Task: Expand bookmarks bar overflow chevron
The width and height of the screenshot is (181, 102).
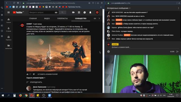Action: pyautogui.click(x=101, y=7)
